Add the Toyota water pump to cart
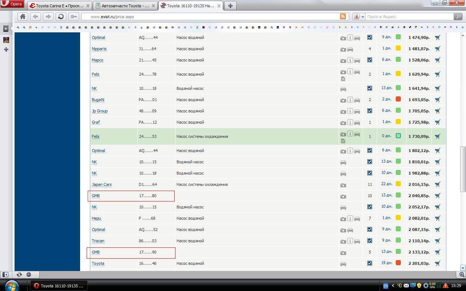This screenshot has width=466, height=291. point(438,263)
